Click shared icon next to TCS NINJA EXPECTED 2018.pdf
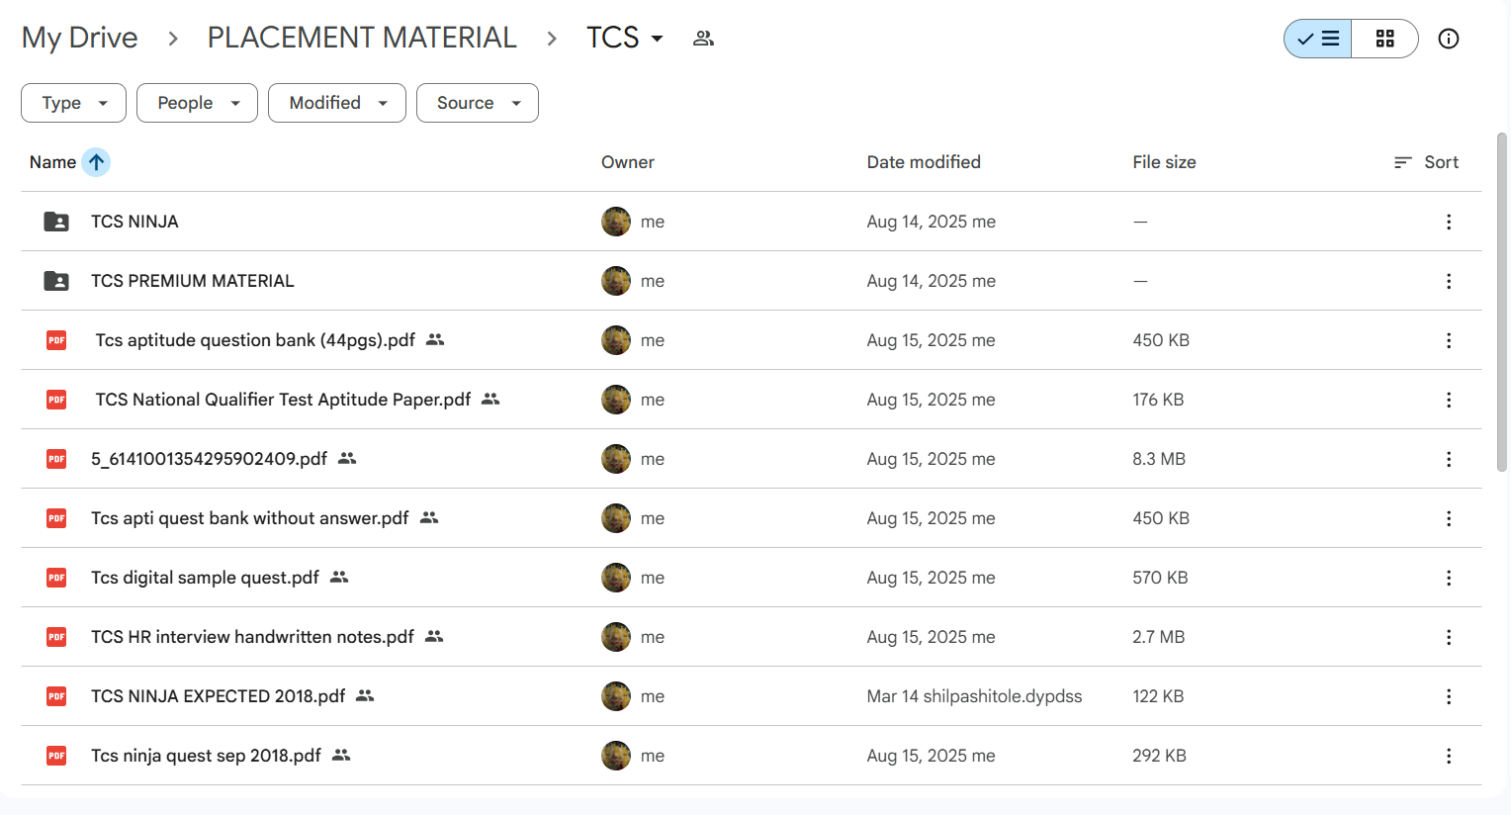This screenshot has width=1511, height=815. [x=365, y=695]
